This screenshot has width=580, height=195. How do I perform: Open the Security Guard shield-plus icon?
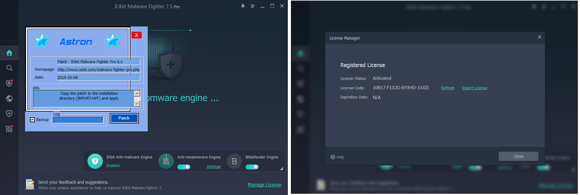click(9, 113)
